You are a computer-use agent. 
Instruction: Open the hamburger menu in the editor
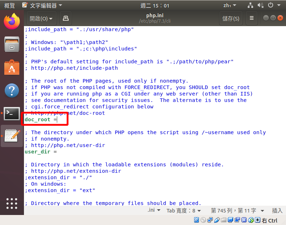[x=252, y=18]
